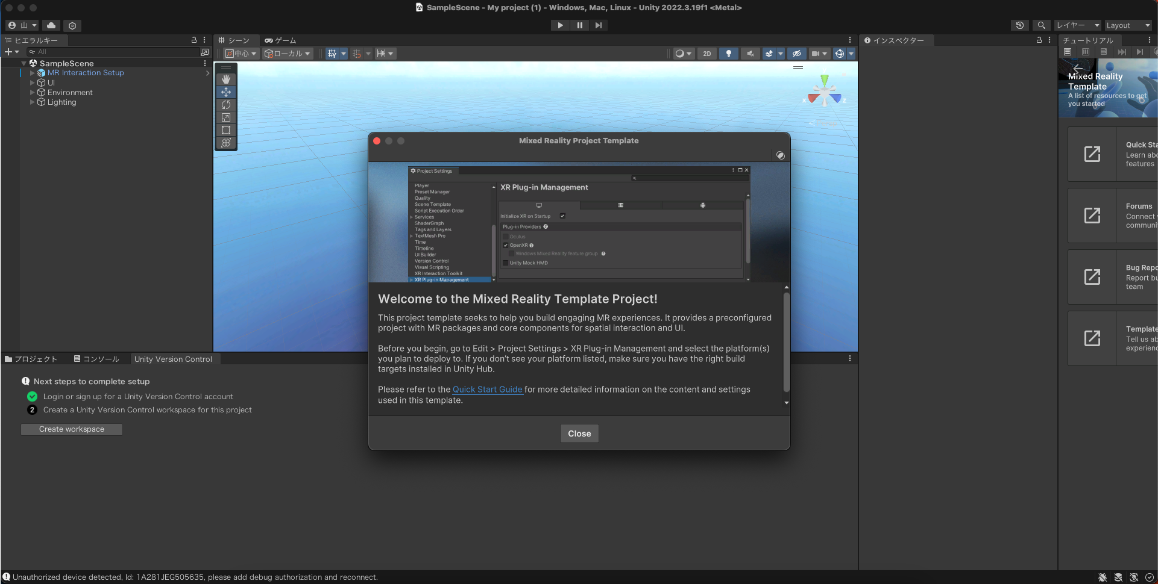Toggle hidden objects visibility eye icon
This screenshot has height=584, width=1158.
(796, 54)
